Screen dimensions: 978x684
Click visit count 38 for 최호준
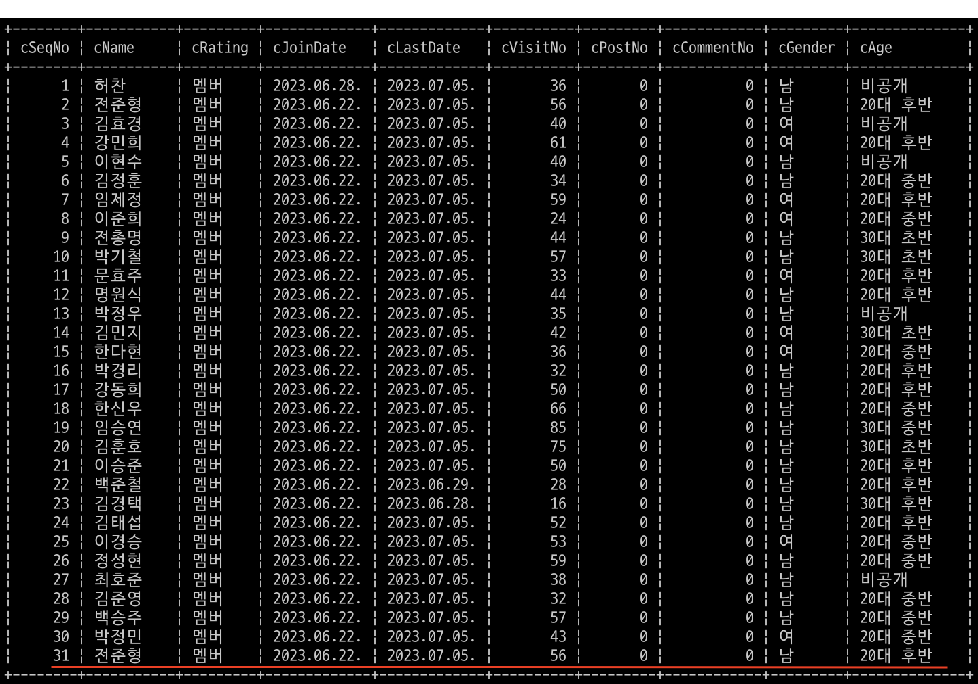point(558,579)
